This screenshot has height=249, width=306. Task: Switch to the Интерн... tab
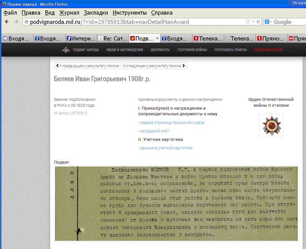click(81, 39)
